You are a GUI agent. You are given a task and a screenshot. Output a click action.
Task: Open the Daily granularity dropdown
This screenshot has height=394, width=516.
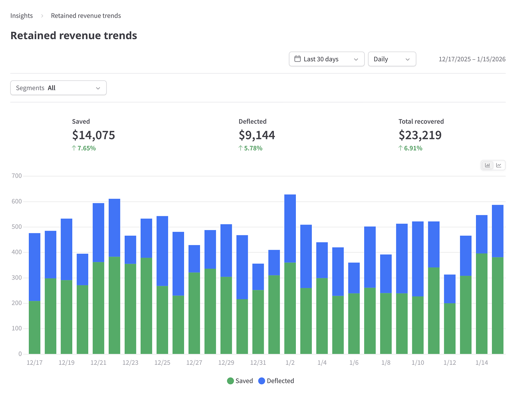coord(392,58)
